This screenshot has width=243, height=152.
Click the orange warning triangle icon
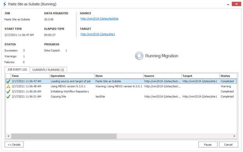pyautogui.click(x=8, y=87)
